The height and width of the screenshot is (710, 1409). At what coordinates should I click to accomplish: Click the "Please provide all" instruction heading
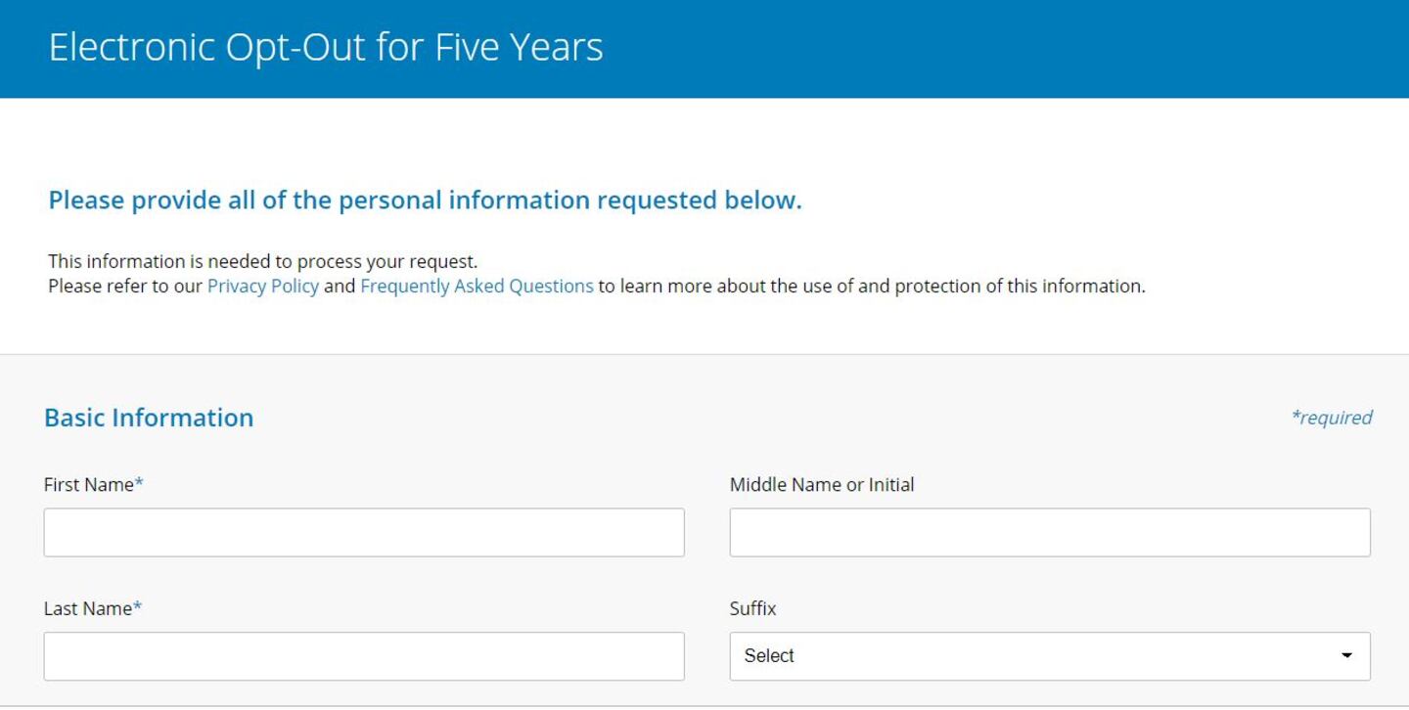425,200
